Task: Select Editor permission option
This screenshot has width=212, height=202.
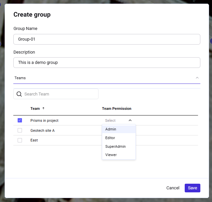Action: (x=110, y=138)
